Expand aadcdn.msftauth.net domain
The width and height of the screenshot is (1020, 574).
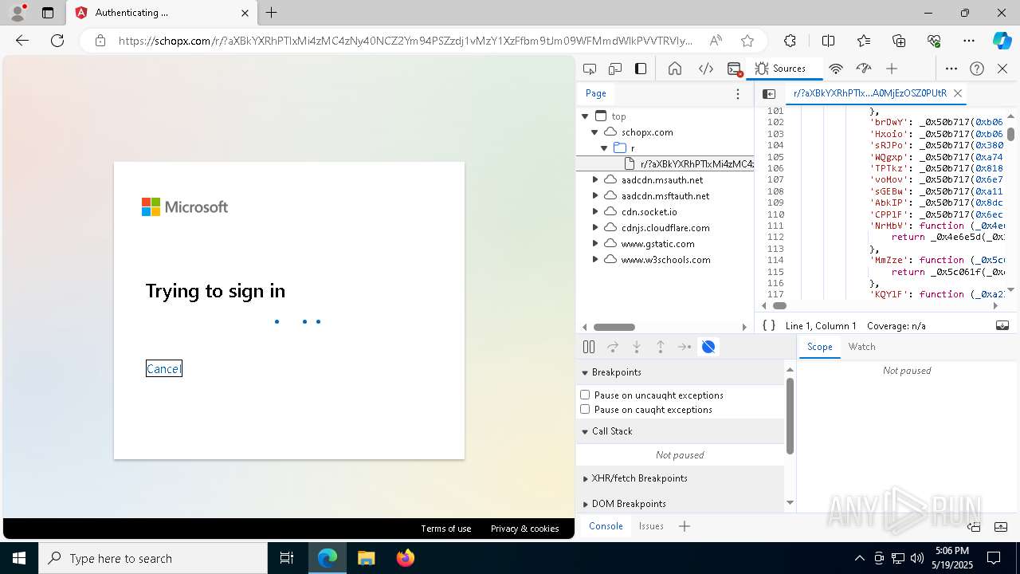tap(594, 196)
